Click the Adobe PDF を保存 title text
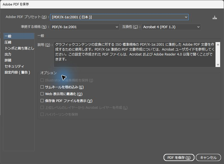 coord(16,4)
